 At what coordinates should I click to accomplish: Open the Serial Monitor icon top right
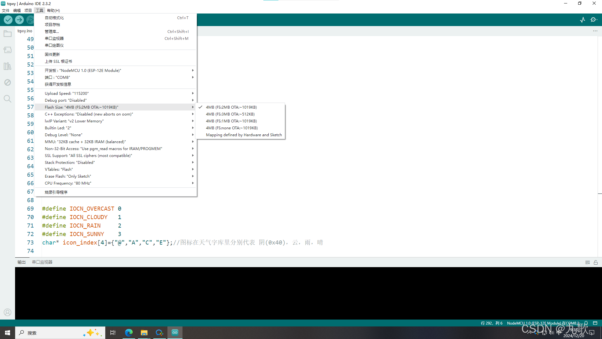[594, 19]
